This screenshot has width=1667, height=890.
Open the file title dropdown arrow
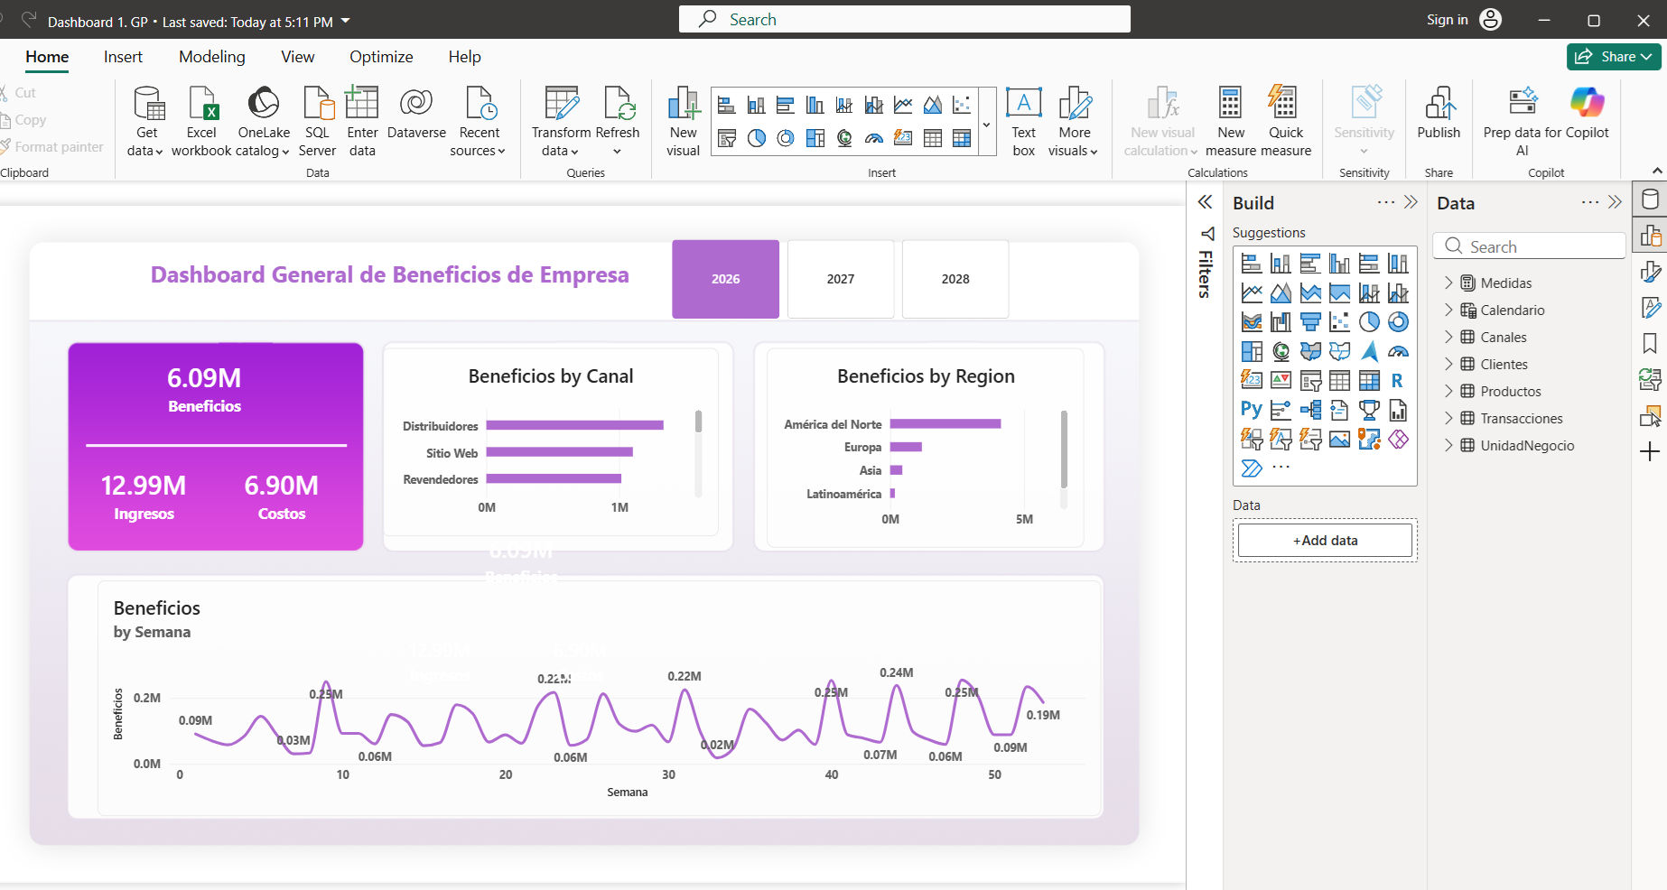pos(345,21)
